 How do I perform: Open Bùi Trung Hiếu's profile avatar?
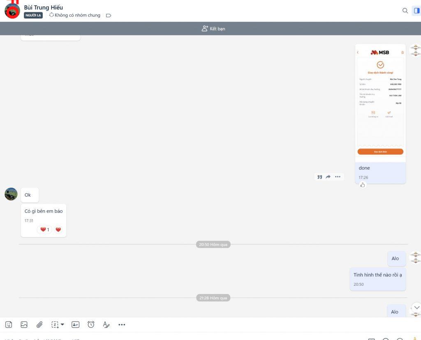(12, 11)
